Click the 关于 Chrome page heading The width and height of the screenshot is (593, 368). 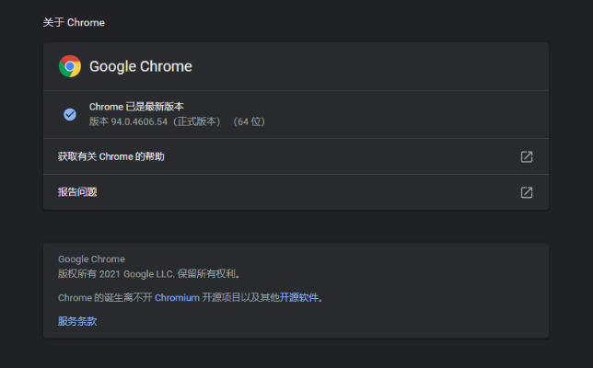click(74, 22)
